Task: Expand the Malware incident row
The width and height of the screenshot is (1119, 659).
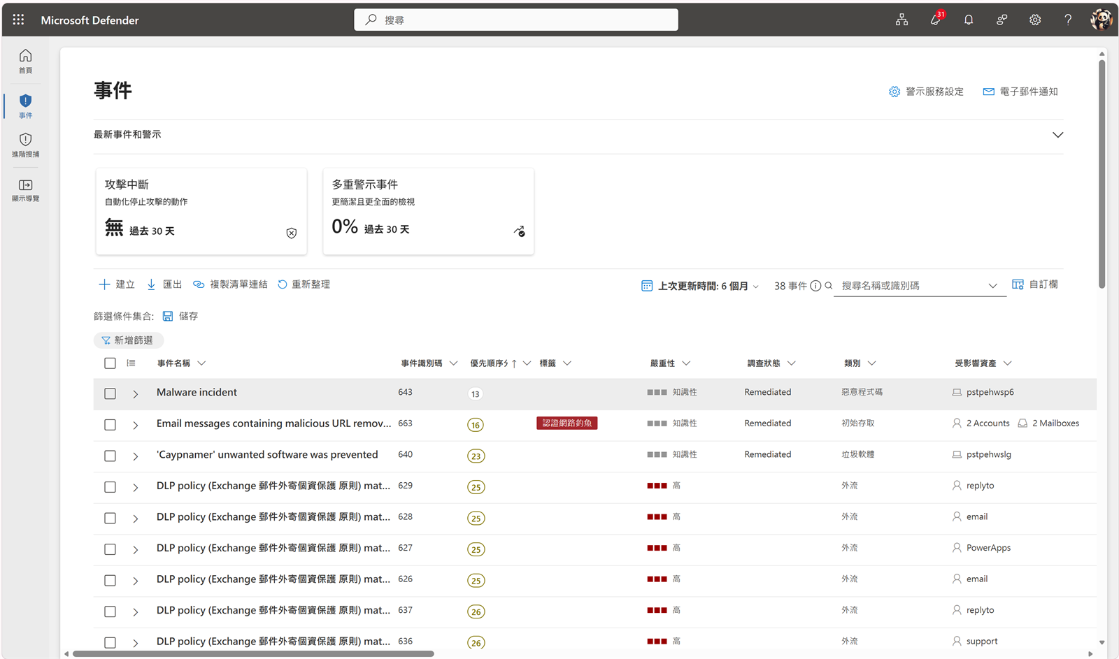Action: click(x=136, y=394)
